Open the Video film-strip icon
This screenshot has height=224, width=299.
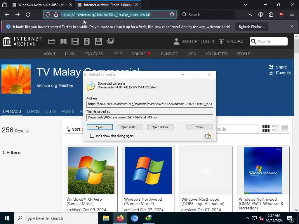(75, 41)
